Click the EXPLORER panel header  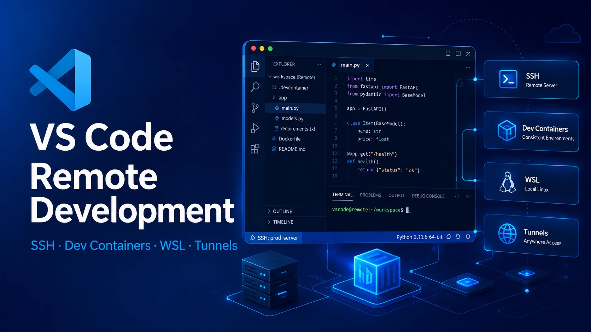point(284,64)
